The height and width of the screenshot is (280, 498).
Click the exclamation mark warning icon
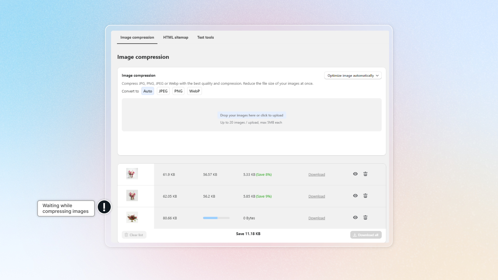click(x=104, y=207)
